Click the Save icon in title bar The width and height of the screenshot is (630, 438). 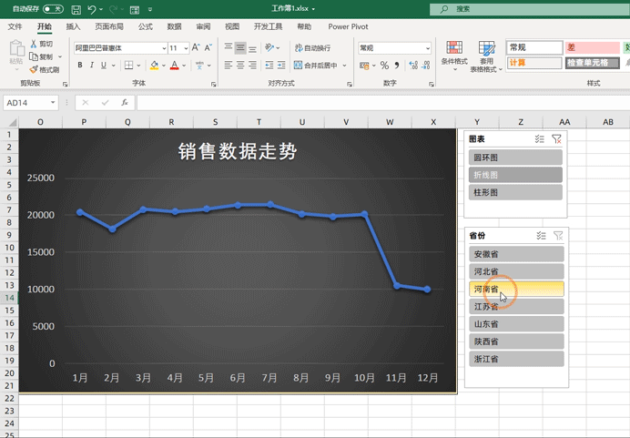[x=76, y=9]
